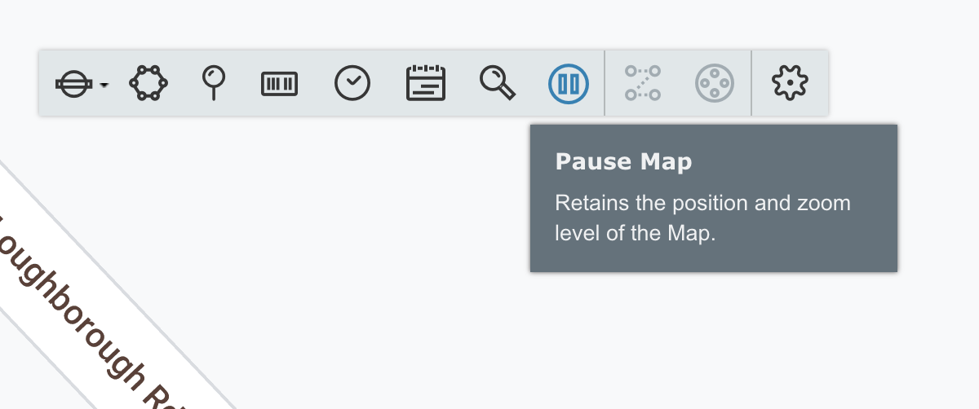Click the roundel station icon in toolbar
The width and height of the screenshot is (979, 409).
[73, 83]
